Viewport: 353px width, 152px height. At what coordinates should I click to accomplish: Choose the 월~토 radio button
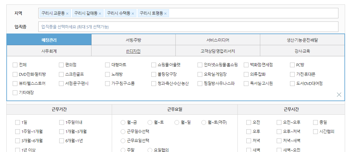point(150,123)
